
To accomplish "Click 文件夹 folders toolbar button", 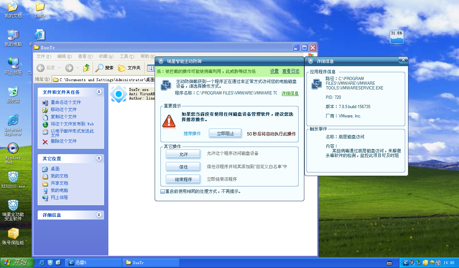I will 130,68.
